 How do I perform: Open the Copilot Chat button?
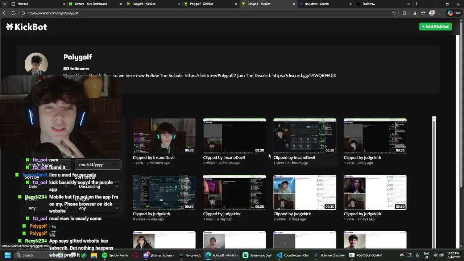454,13
